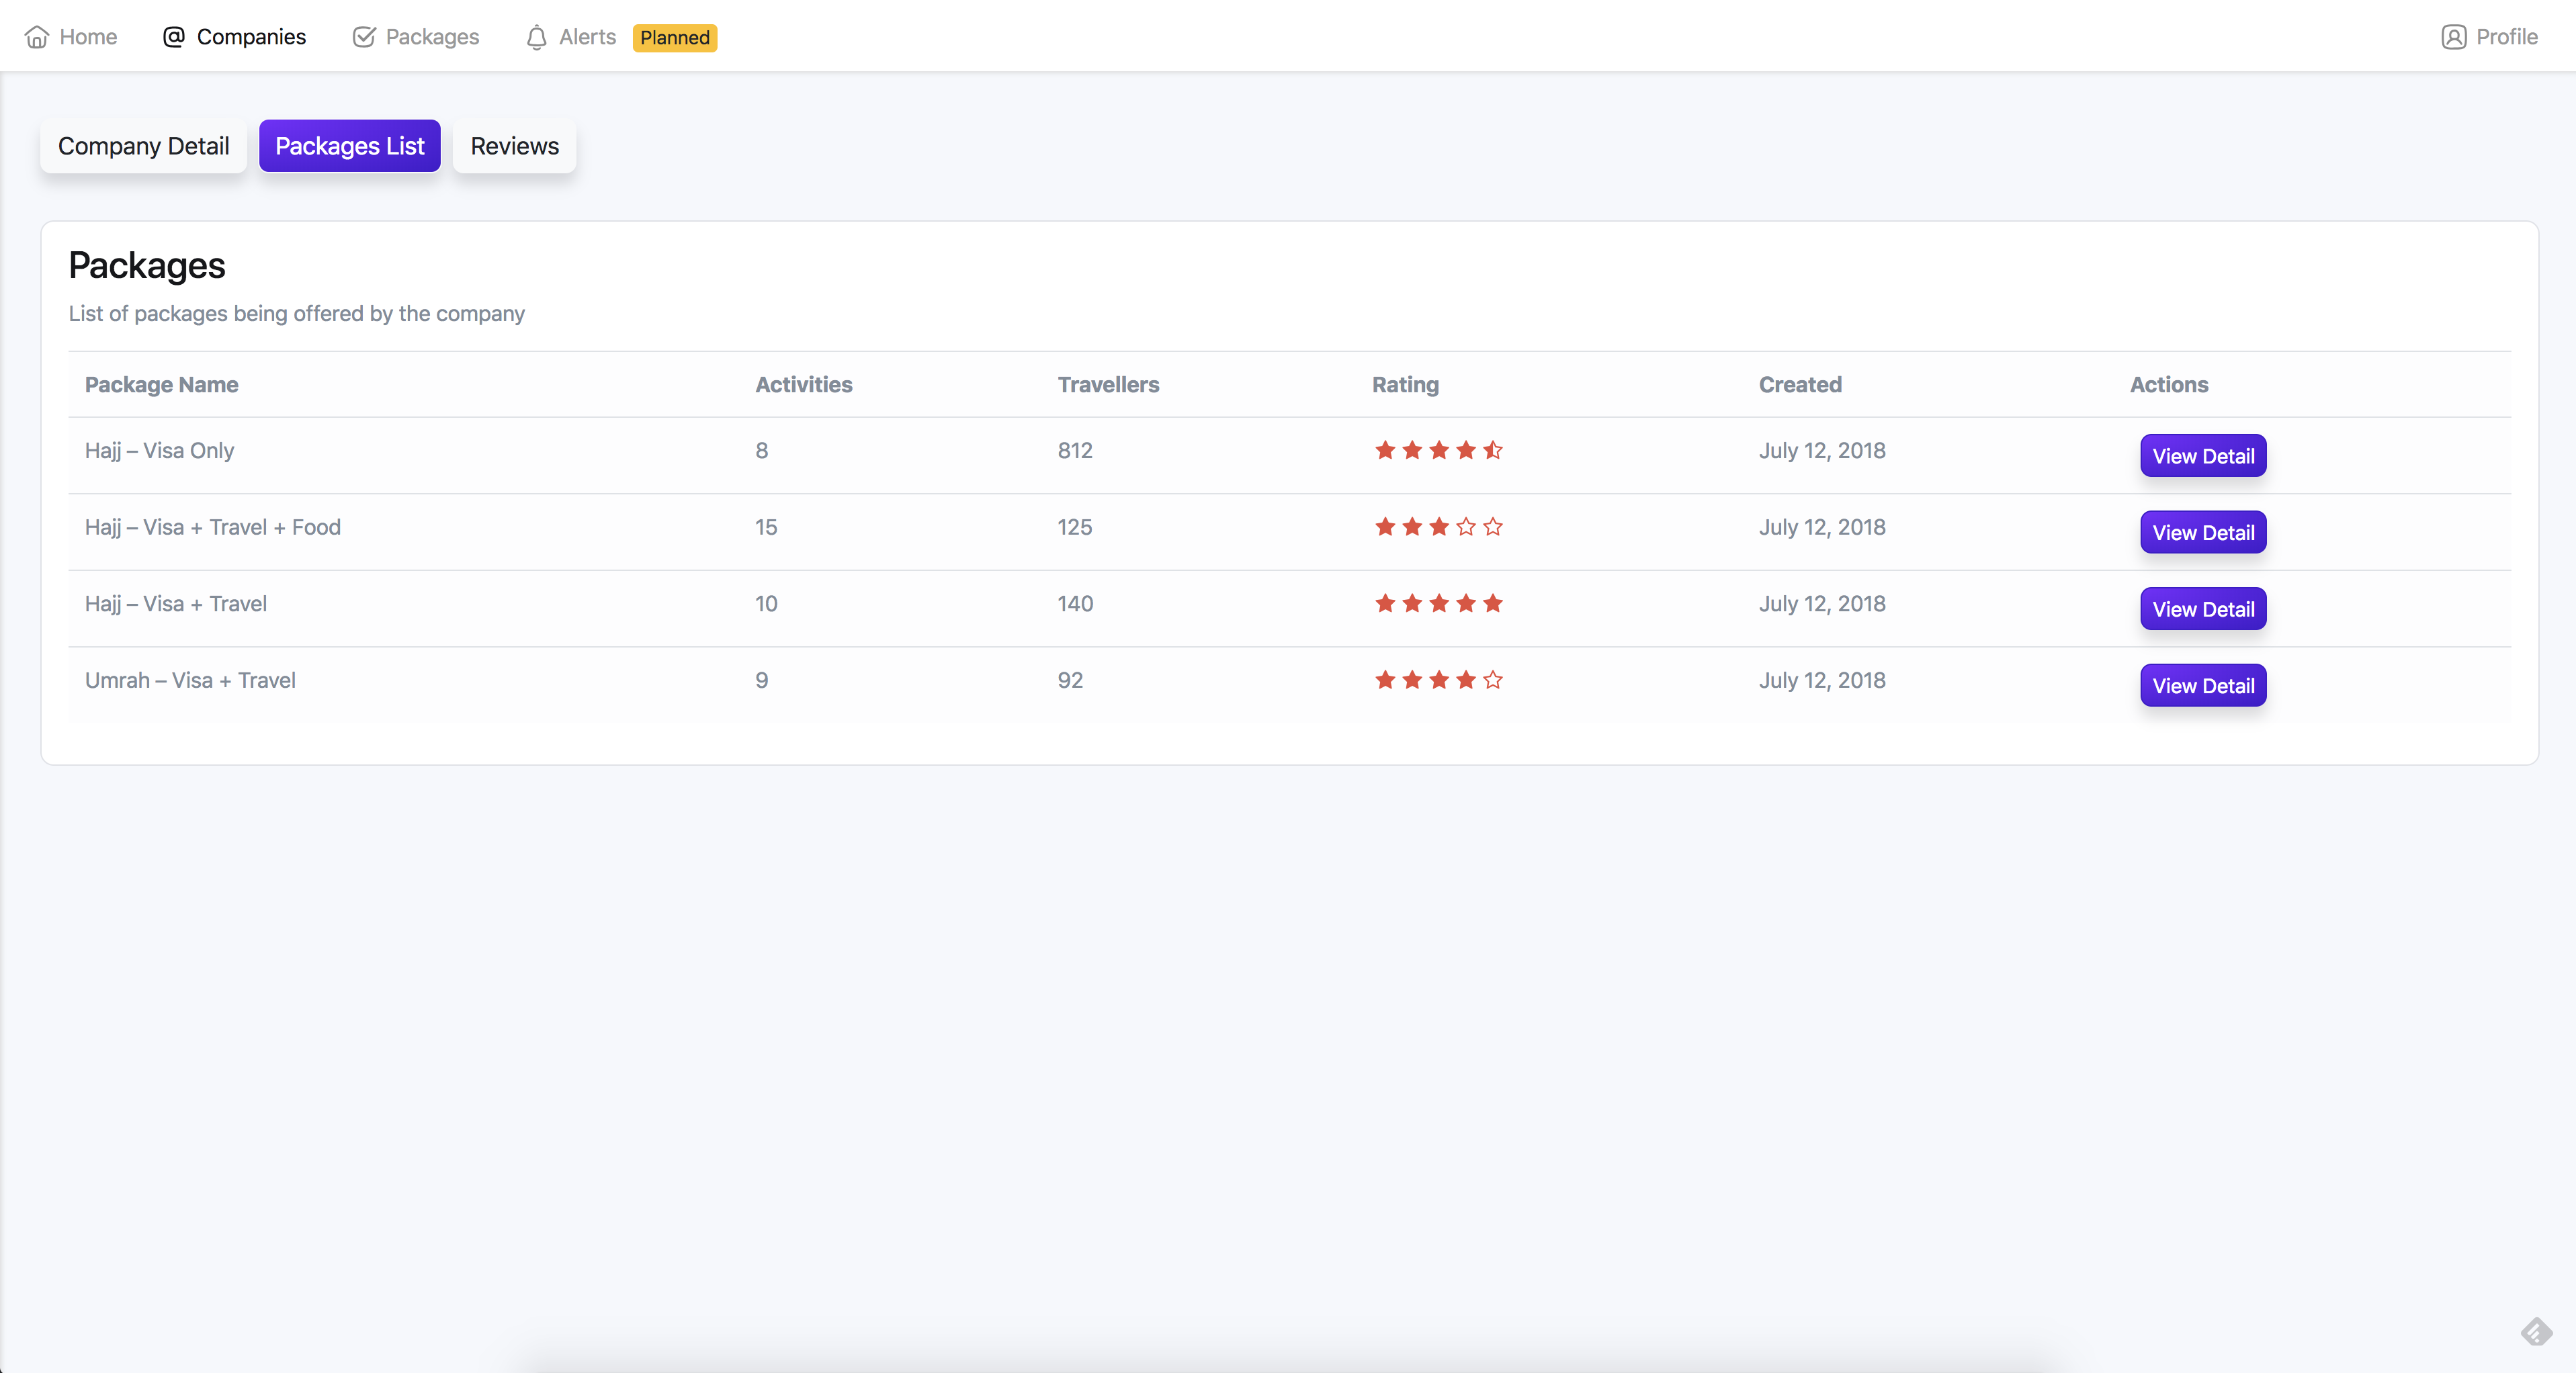This screenshot has width=2576, height=1373.
Task: Click the Companies at-sign icon
Action: pos(174,37)
